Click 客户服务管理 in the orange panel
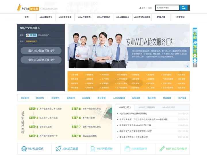 (122, 88)
